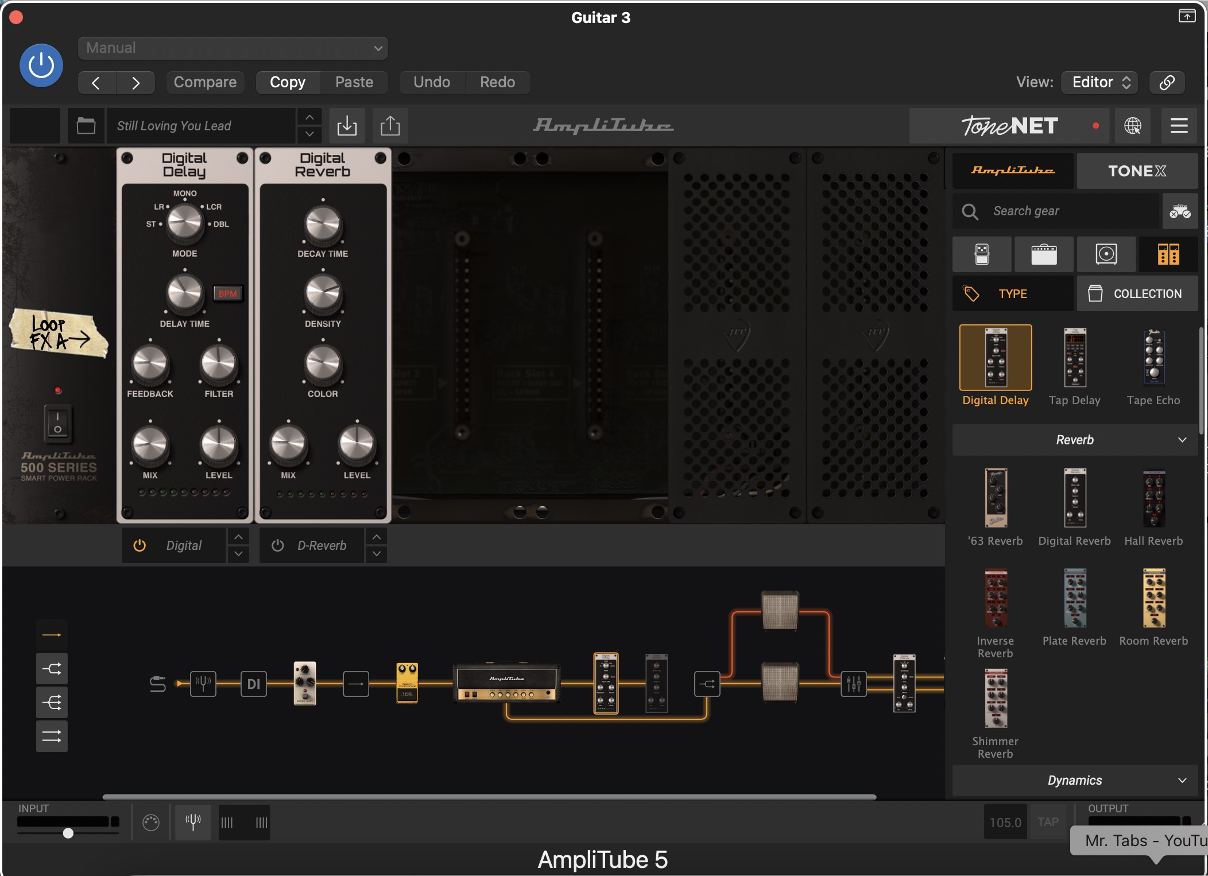Click down arrow beside D-Reverb slot name

click(376, 554)
